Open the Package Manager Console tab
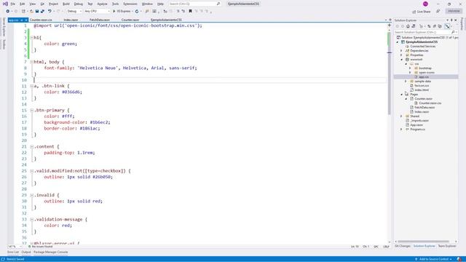 [50, 253]
